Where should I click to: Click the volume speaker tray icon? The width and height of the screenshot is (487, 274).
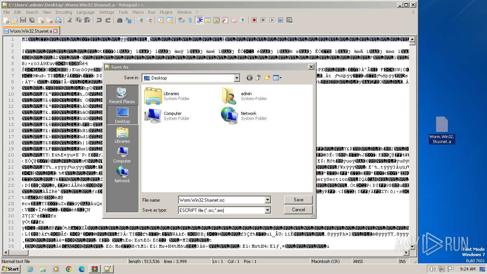[432, 269]
